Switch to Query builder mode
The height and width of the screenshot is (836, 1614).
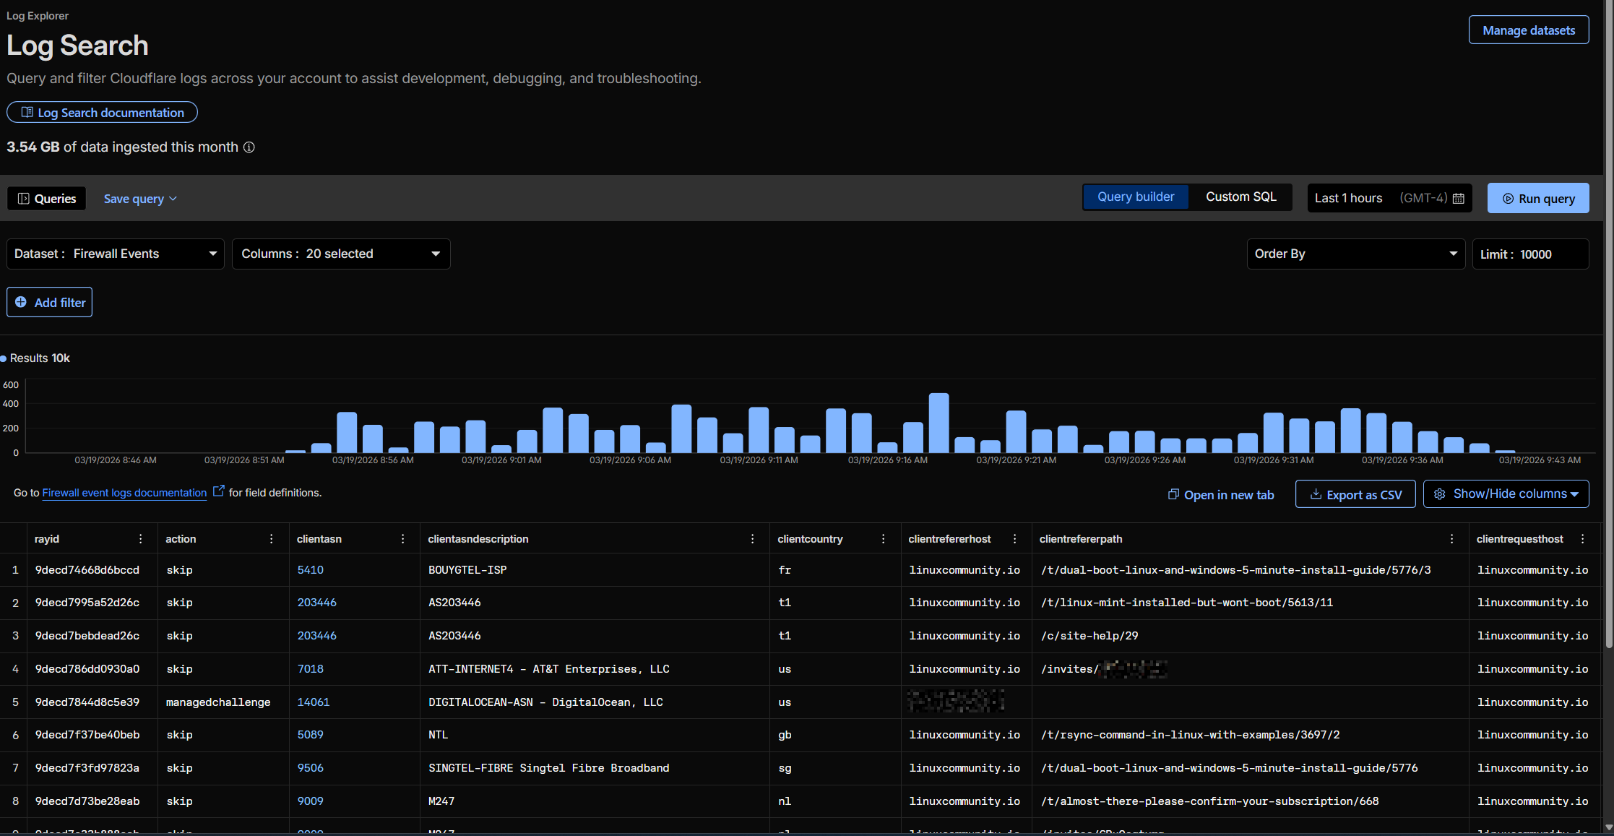(1135, 197)
